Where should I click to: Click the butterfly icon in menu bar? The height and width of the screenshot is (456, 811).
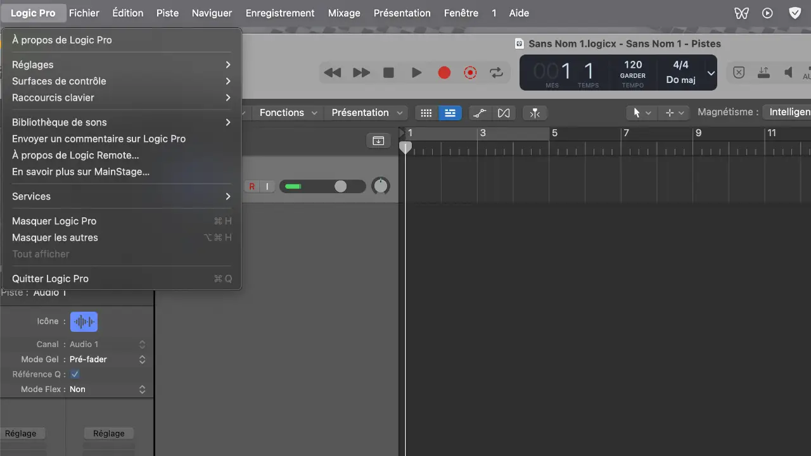pos(741,13)
